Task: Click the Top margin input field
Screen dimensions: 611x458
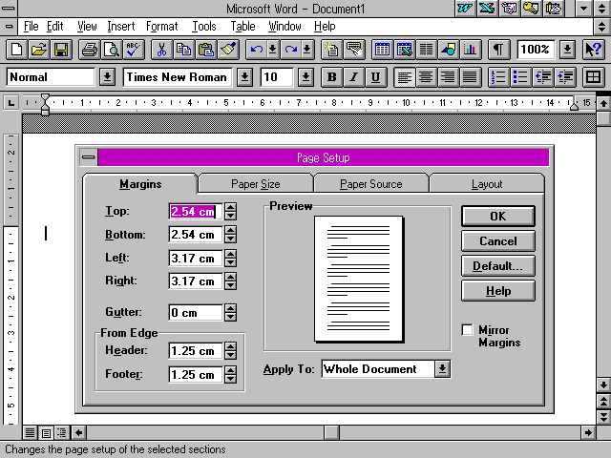Action: pos(196,212)
